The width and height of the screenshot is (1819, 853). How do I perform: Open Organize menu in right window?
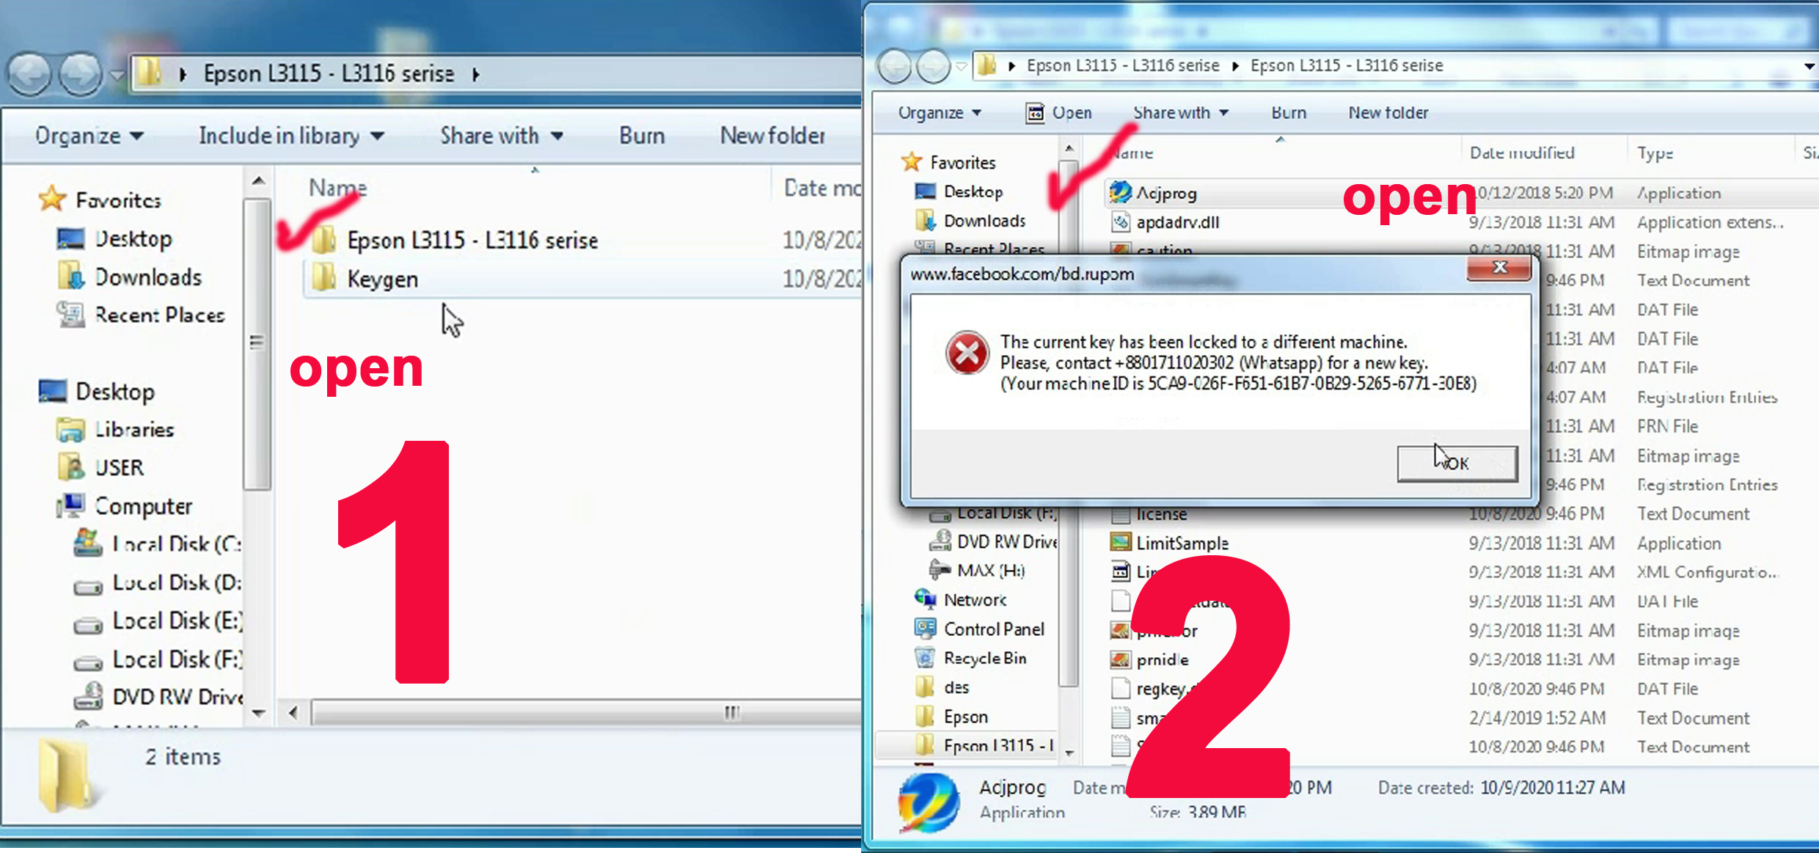pyautogui.click(x=940, y=113)
